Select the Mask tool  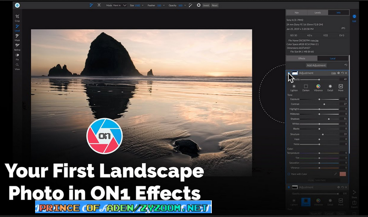point(17,38)
